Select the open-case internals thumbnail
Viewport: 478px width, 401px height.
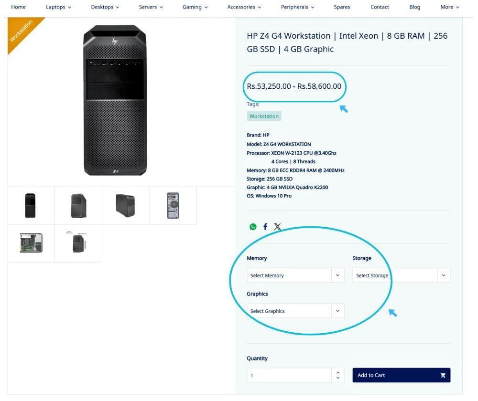click(x=31, y=243)
